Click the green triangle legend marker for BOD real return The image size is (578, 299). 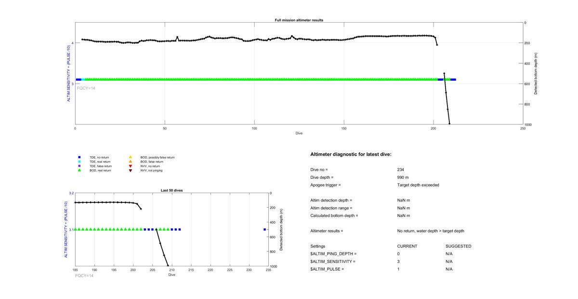[x=79, y=170]
